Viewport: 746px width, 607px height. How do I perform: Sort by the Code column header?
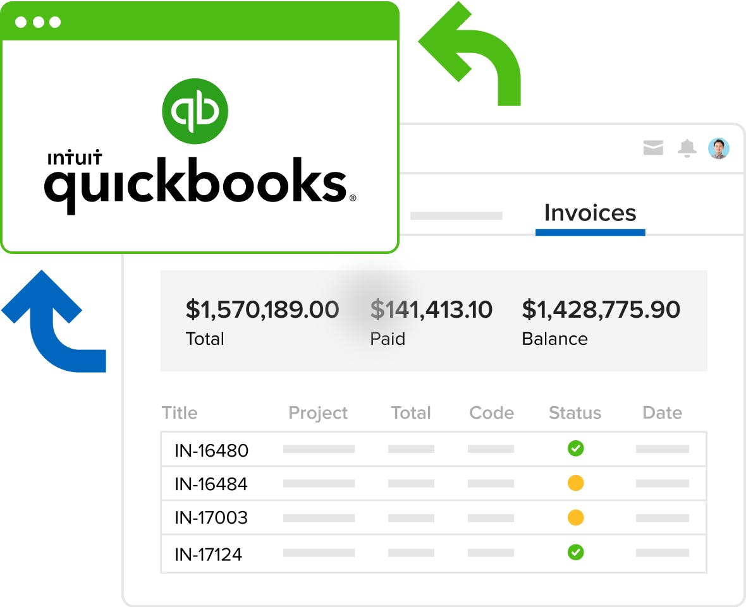pyautogui.click(x=491, y=412)
